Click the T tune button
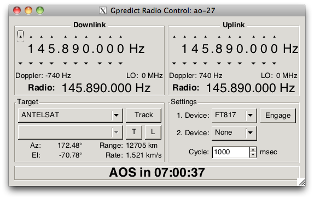Image resolution: width=314 pixels, height=199 pixels. coord(134,132)
